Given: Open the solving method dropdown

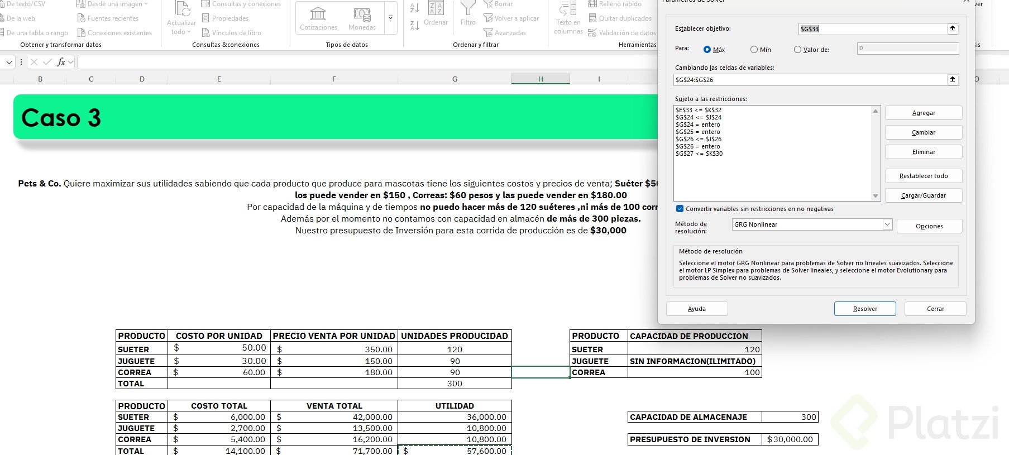Looking at the screenshot, I should [x=887, y=224].
